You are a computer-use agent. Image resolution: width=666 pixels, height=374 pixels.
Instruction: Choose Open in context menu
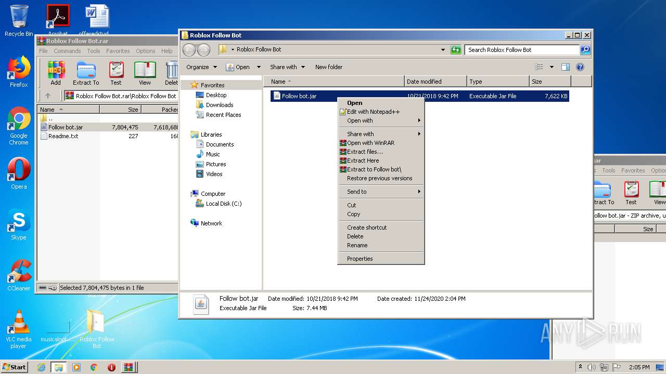click(381, 103)
